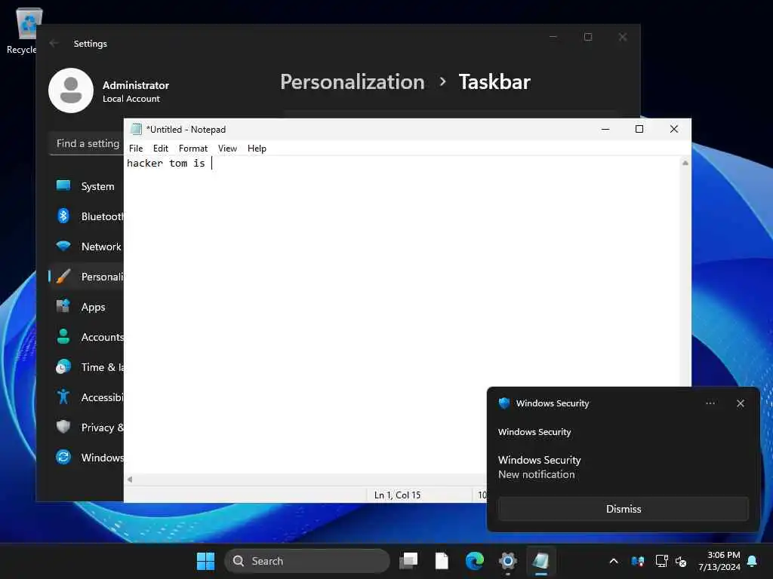Open Task View on the taskbar

coord(408,561)
